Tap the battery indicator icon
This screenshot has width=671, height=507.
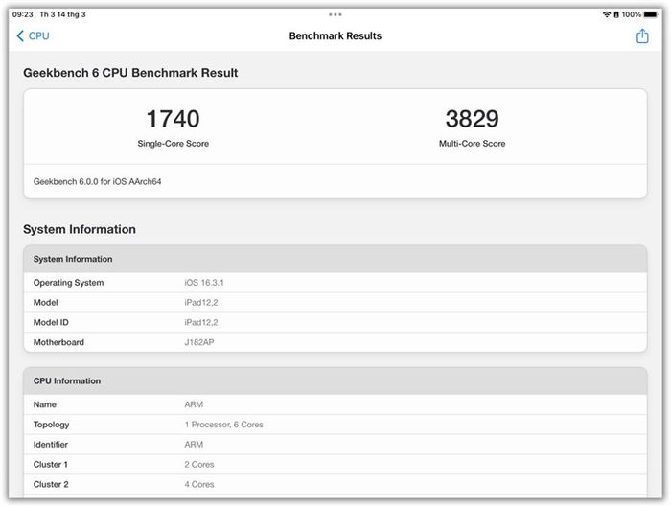(651, 14)
